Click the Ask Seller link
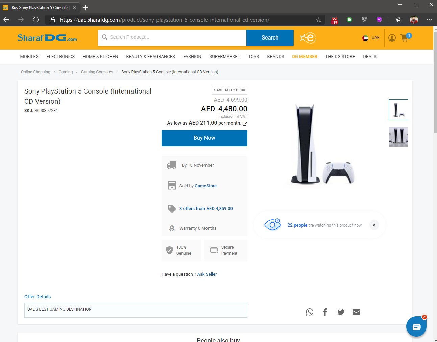437x342 pixels. pyautogui.click(x=207, y=274)
